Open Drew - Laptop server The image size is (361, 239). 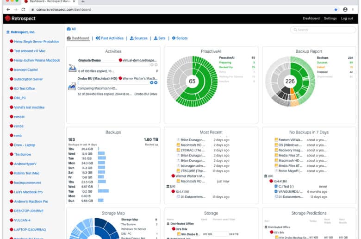coord(25,145)
